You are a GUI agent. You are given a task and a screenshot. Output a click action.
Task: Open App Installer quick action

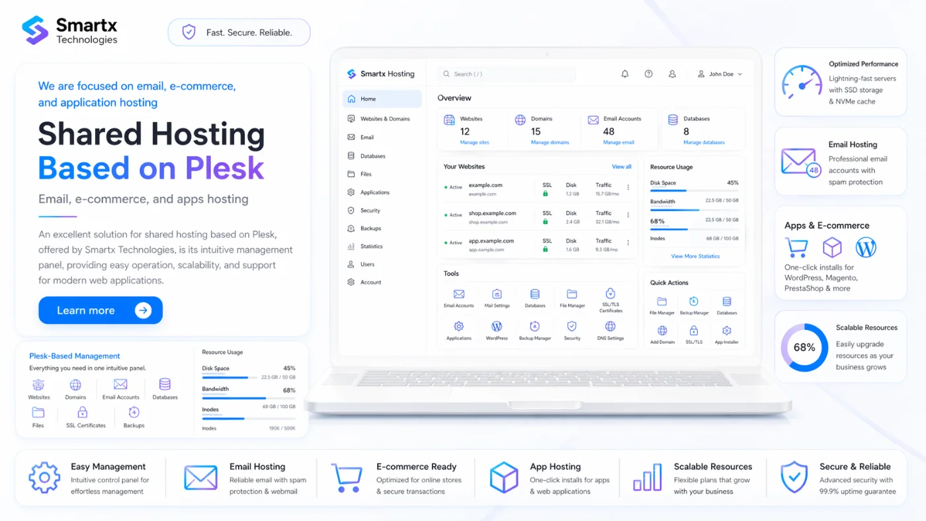point(726,331)
